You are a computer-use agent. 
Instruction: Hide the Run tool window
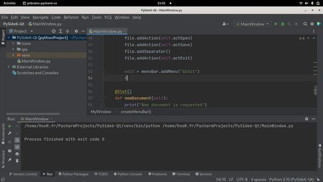coord(313,119)
